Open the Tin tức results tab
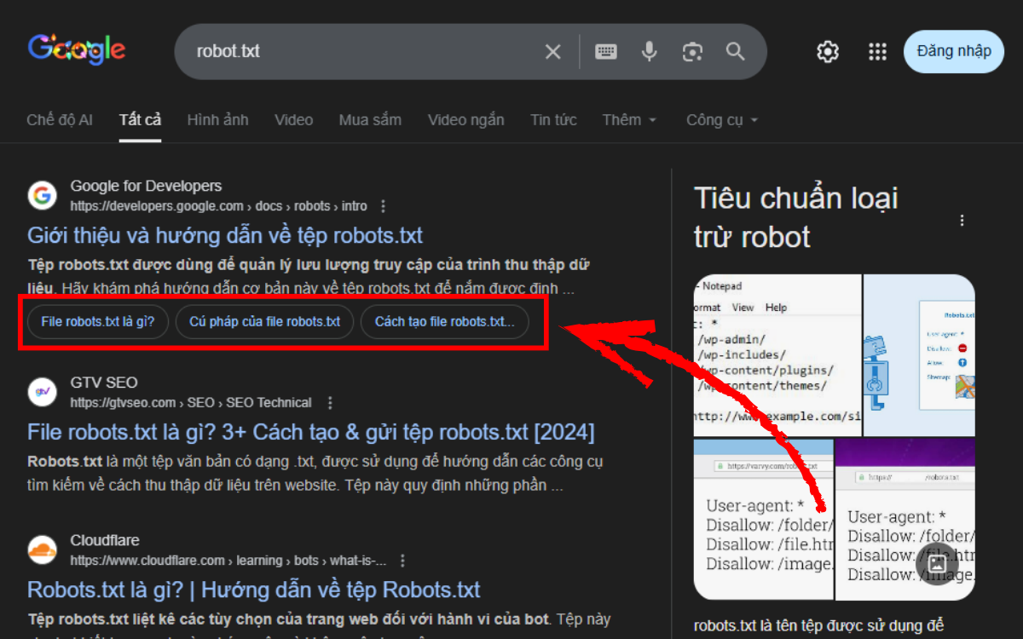This screenshot has height=639, width=1023. (x=553, y=119)
